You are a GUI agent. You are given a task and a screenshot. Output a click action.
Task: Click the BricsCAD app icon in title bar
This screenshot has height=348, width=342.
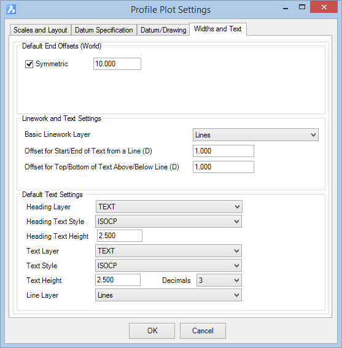point(11,10)
